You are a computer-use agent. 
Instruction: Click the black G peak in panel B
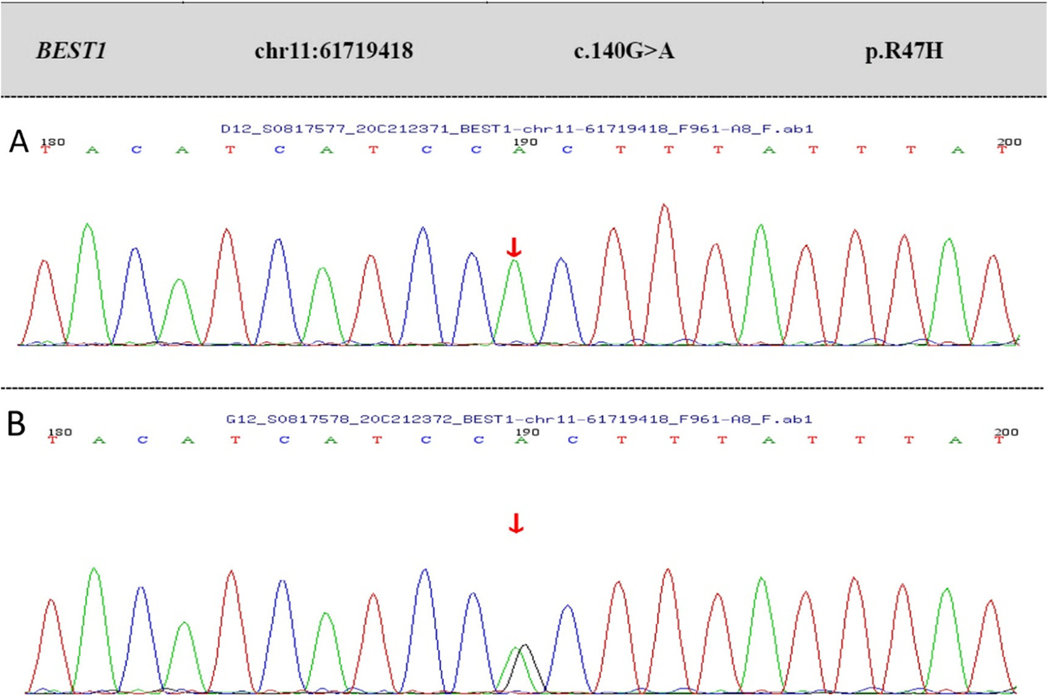point(525,667)
